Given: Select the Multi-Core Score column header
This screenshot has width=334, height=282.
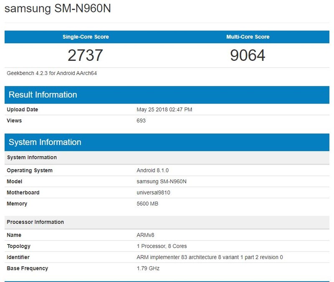Looking at the screenshot, I should coord(247,37).
